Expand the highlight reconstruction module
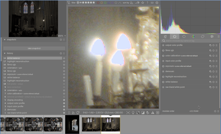Image resolution: width=221 pixels, height=134 pixels. [x=176, y=77]
